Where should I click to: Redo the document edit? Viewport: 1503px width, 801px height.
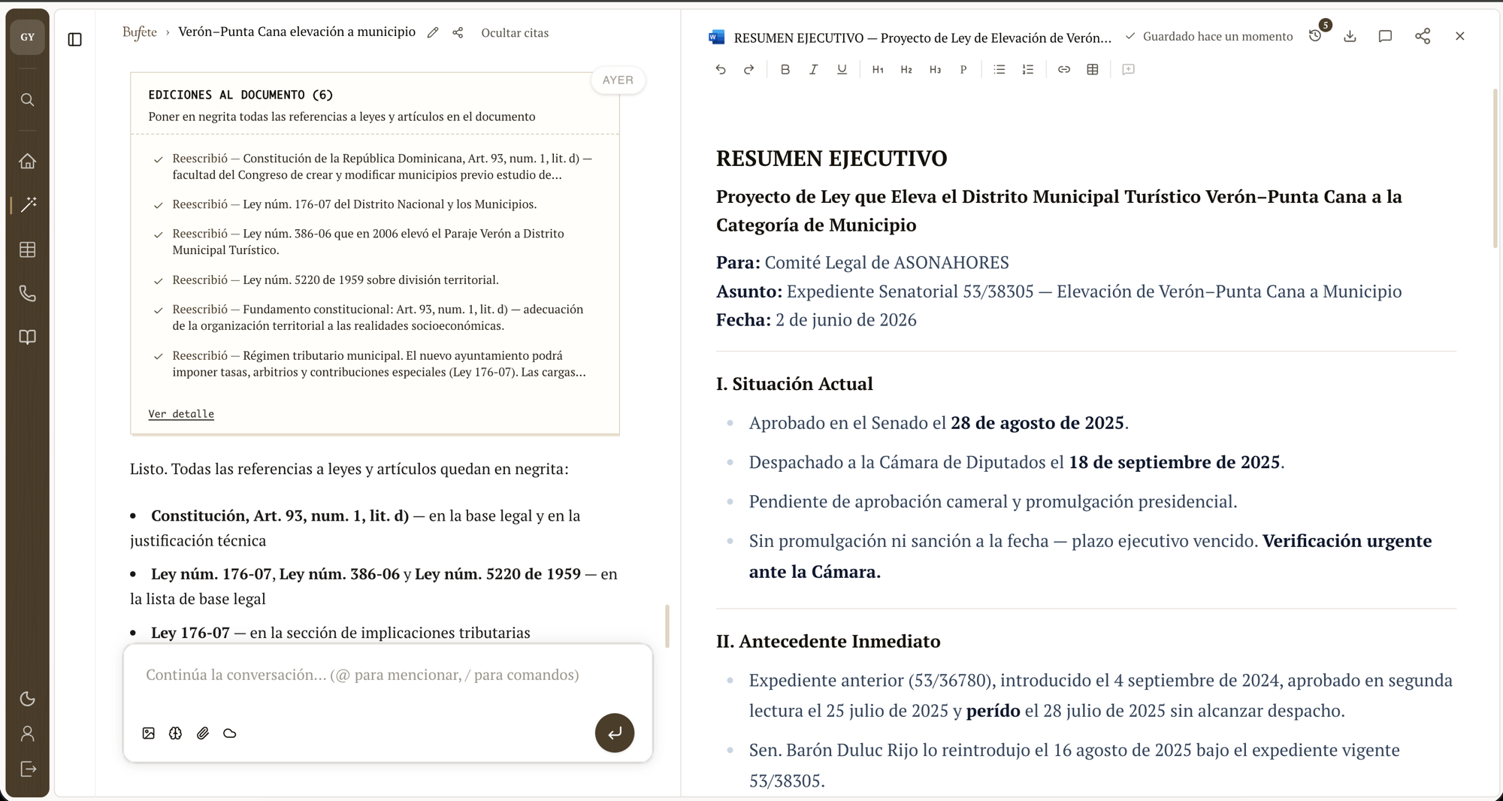click(x=749, y=69)
